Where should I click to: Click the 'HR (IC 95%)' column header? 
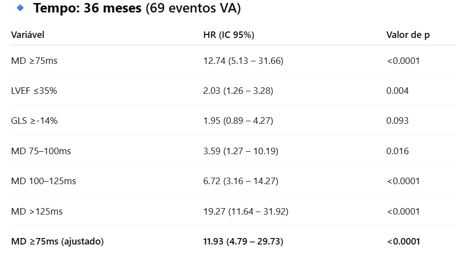coord(229,35)
